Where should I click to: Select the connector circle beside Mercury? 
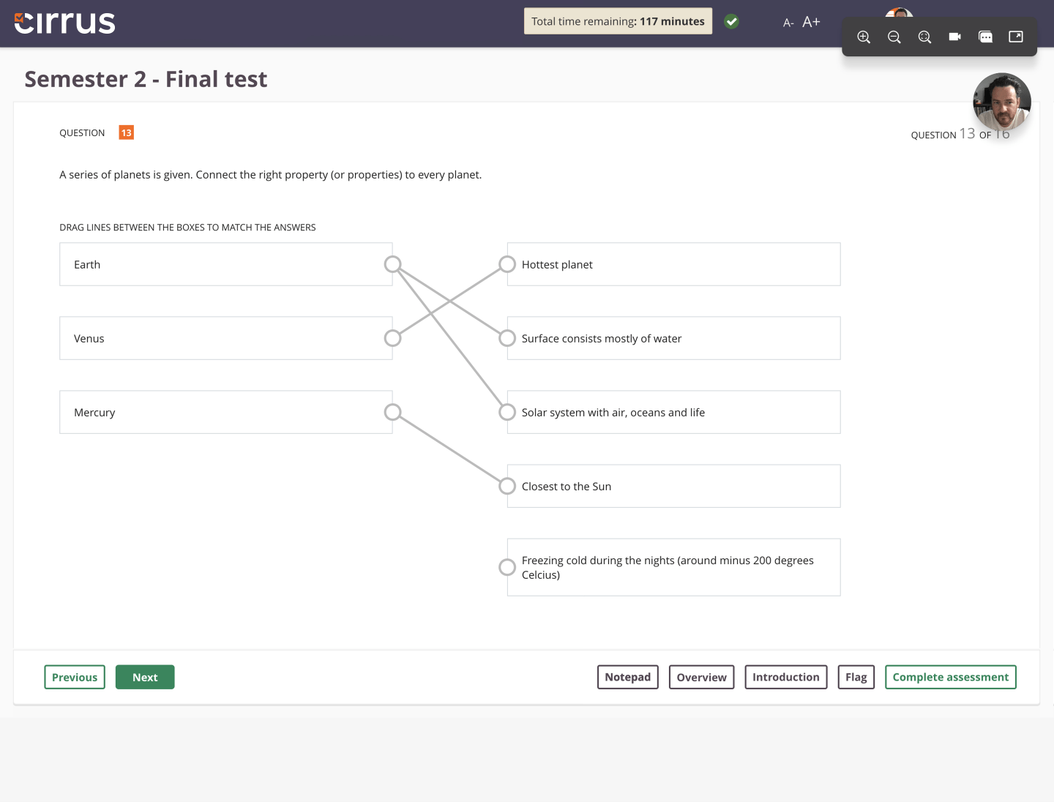393,412
